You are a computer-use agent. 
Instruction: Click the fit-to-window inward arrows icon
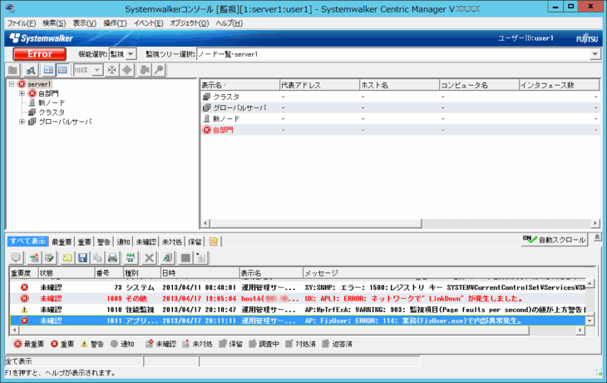coord(112,70)
